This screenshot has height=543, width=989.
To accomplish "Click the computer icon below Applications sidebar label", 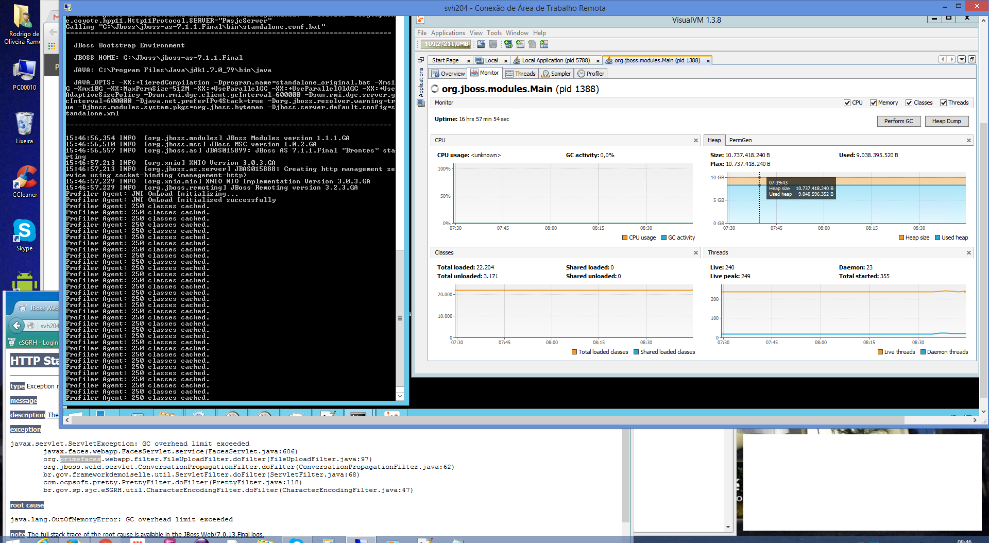I will pos(421,103).
